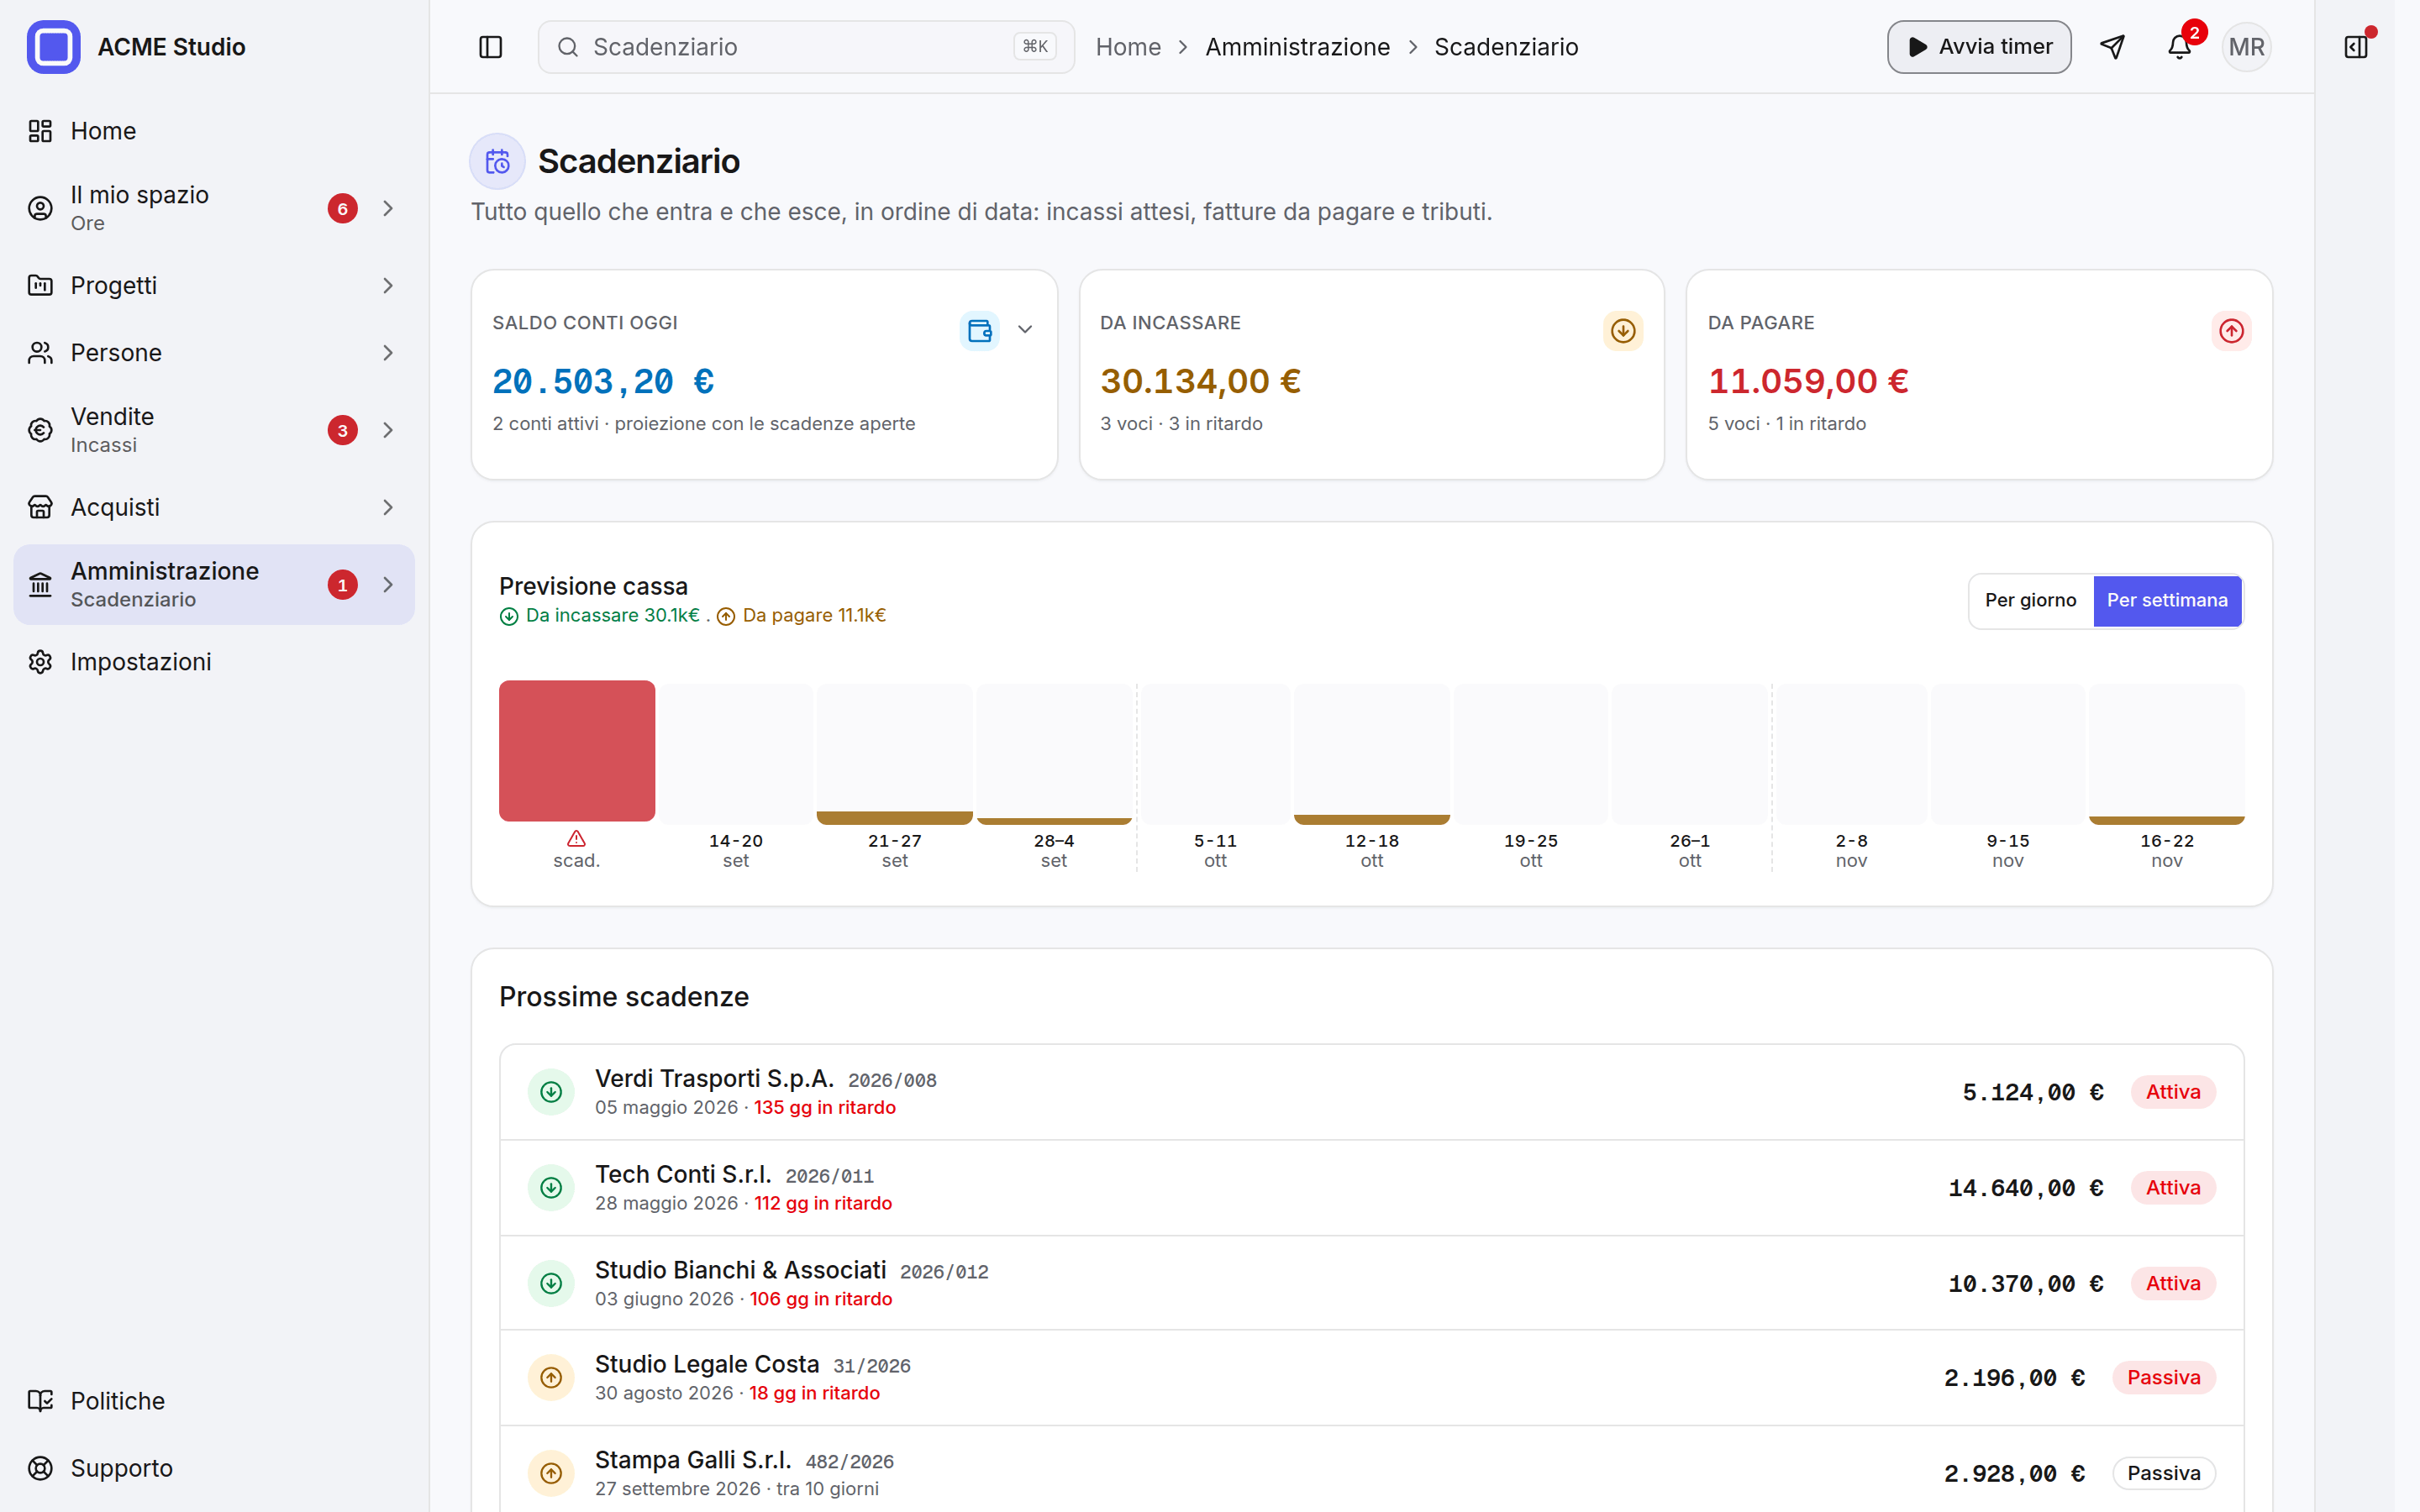Open Impostazioni in the sidebar
The width and height of the screenshot is (2420, 1512).
click(214, 662)
